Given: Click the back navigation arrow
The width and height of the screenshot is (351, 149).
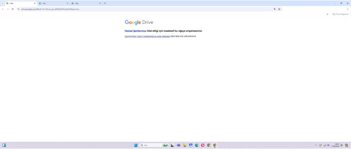Looking at the screenshot, I should click(3, 9).
